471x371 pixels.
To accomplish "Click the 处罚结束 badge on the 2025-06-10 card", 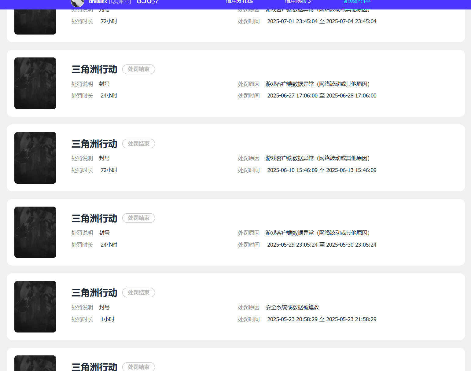I will coord(138,144).
